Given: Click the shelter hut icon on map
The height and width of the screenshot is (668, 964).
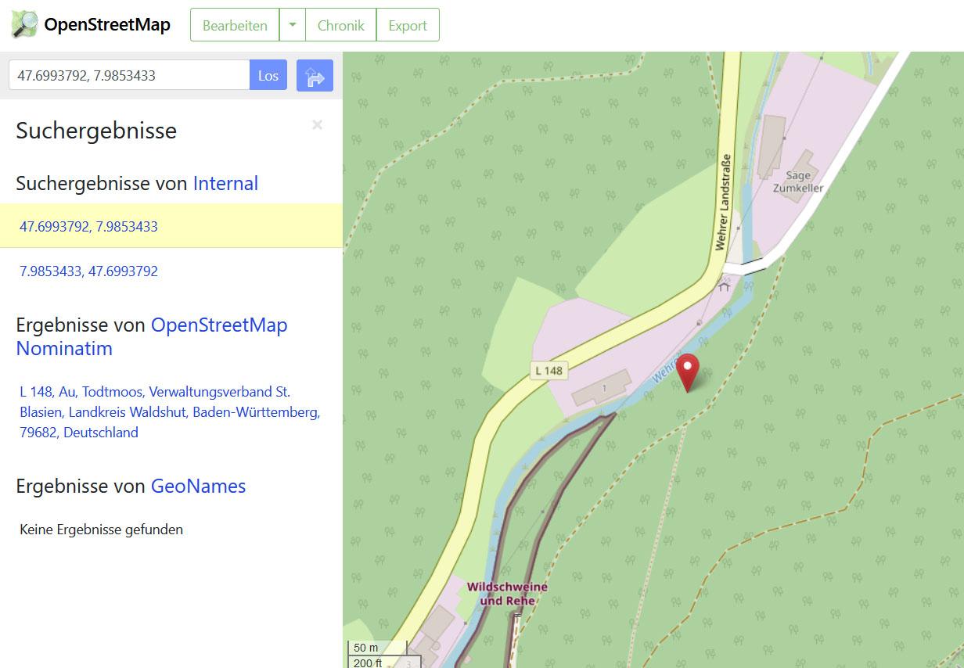Looking at the screenshot, I should pyautogui.click(x=724, y=286).
